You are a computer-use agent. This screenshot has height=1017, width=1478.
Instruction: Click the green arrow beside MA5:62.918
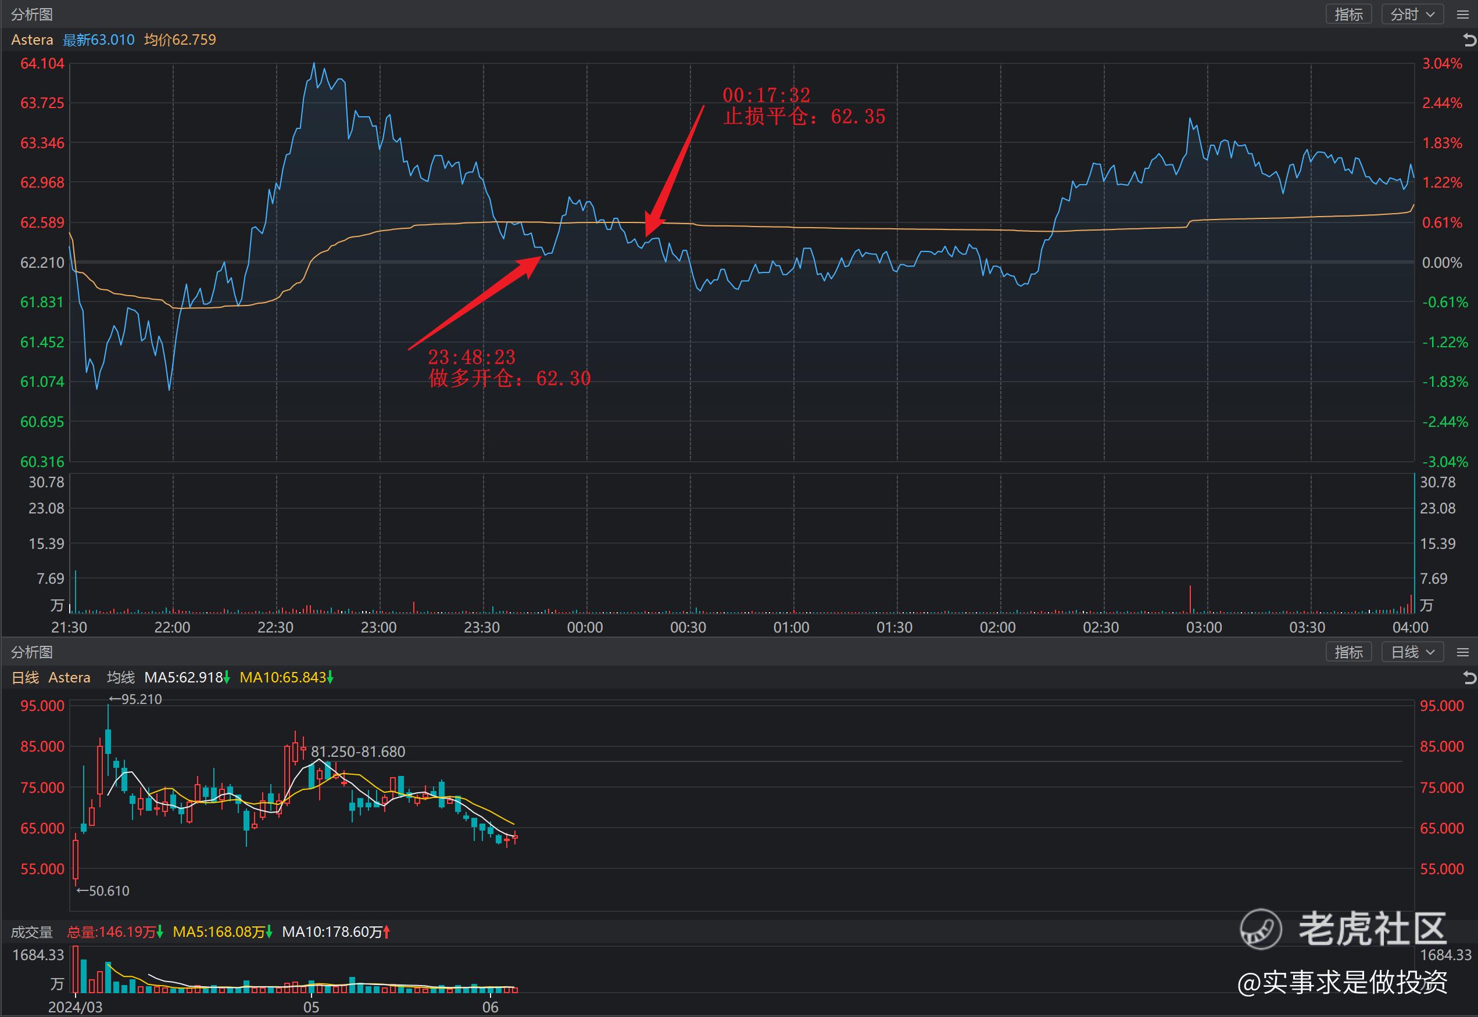(227, 678)
